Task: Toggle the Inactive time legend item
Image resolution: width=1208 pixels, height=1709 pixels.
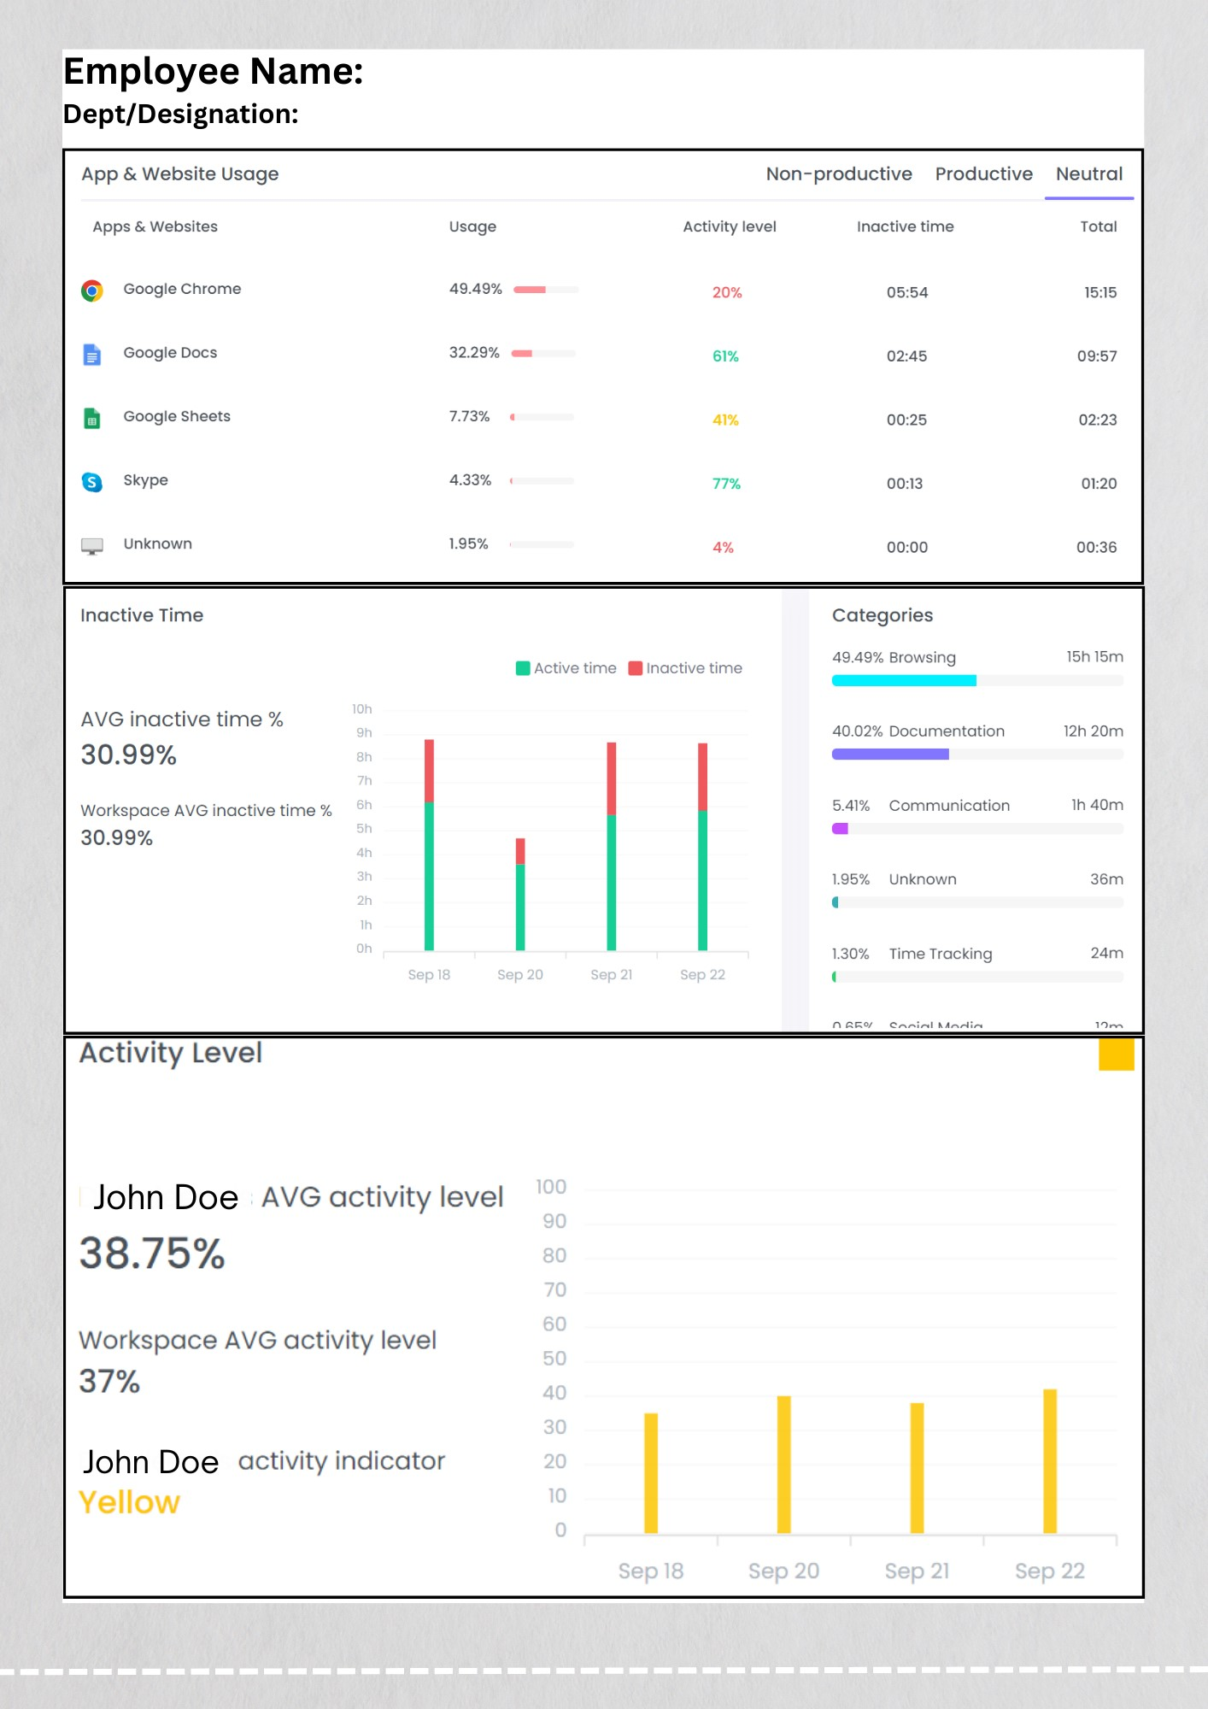Action: pyautogui.click(x=685, y=668)
